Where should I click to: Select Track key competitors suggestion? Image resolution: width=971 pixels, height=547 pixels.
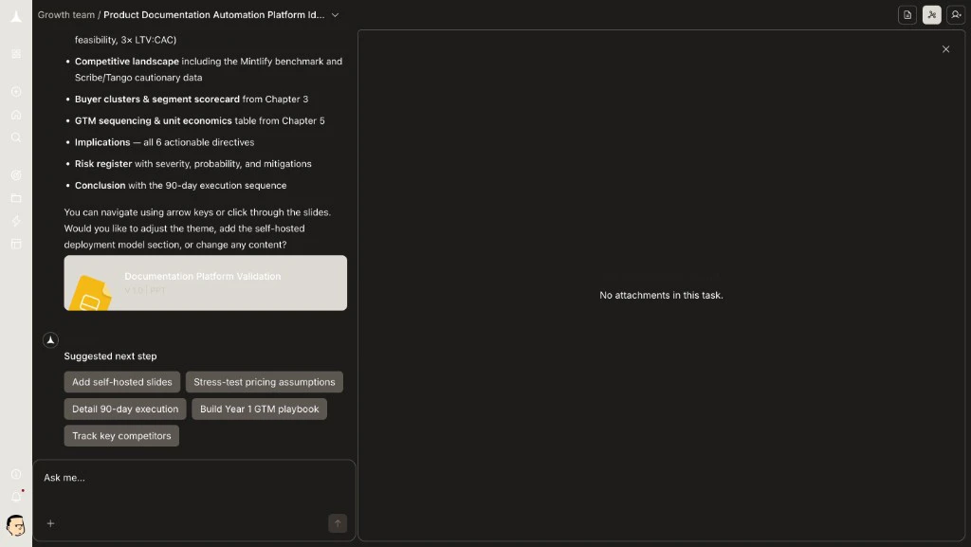(x=121, y=436)
